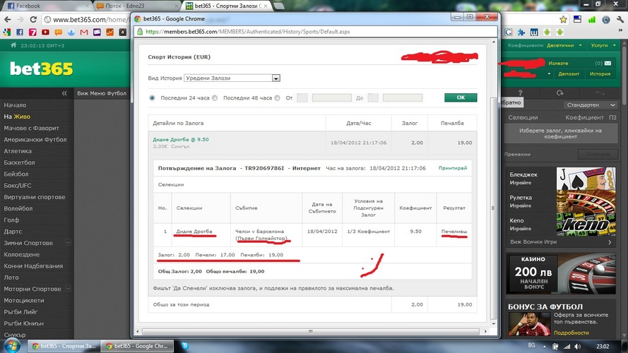Click the bet slip help question mark
This screenshot has width=628, height=353.
[520, 93]
